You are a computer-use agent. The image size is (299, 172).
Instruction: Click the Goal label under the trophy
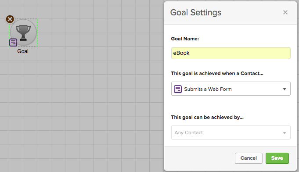coord(23,51)
